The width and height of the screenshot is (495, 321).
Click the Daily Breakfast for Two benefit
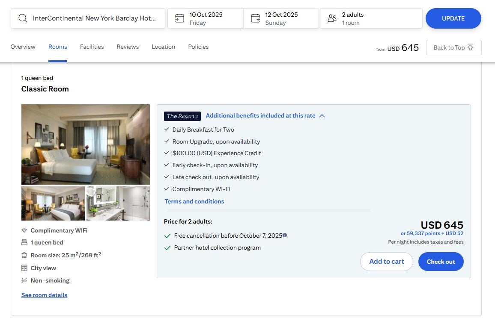pyautogui.click(x=203, y=130)
